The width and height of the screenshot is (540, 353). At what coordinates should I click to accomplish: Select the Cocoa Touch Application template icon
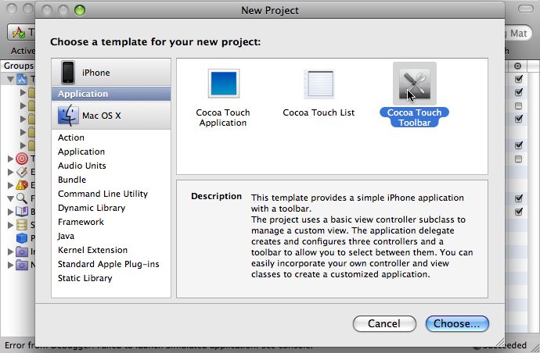tap(224, 84)
